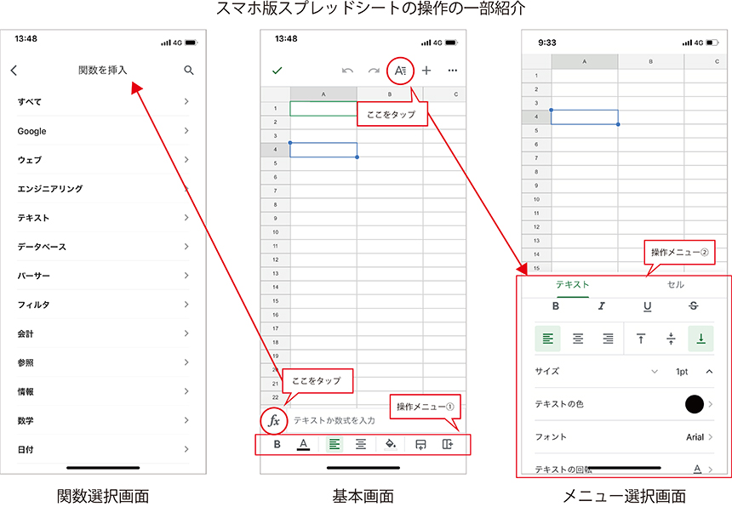The image size is (732, 507).
Task: Tap the insert row icon in bottom toolbar
Action: (x=420, y=444)
